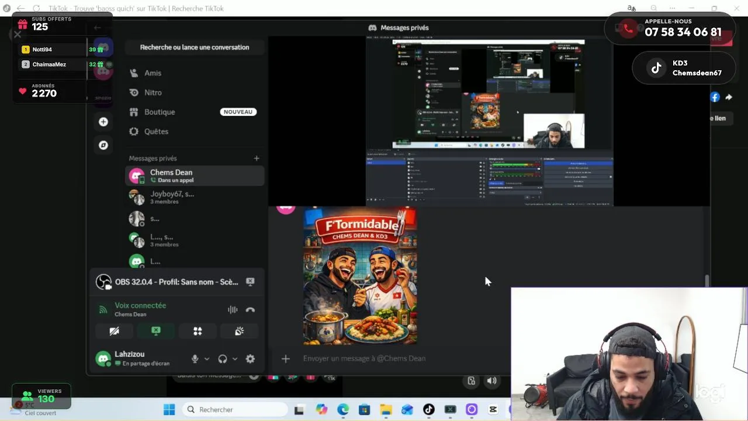The image size is (748, 421).
Task: Open Discord user settings gear
Action: pyautogui.click(x=250, y=359)
